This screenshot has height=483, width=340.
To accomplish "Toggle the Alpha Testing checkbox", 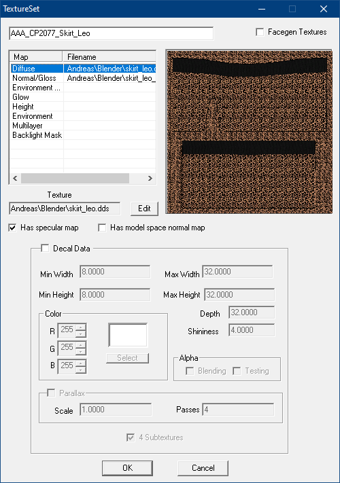I will 237,371.
